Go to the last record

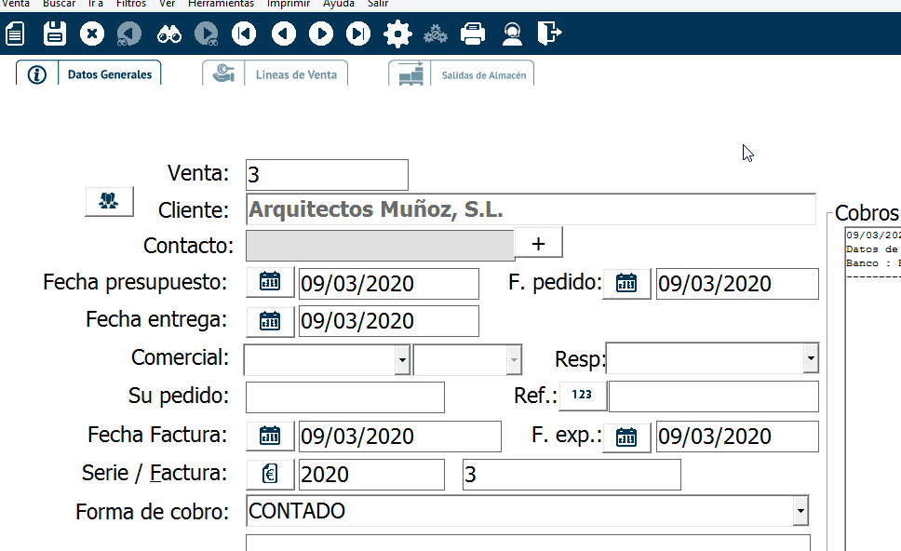click(x=358, y=34)
